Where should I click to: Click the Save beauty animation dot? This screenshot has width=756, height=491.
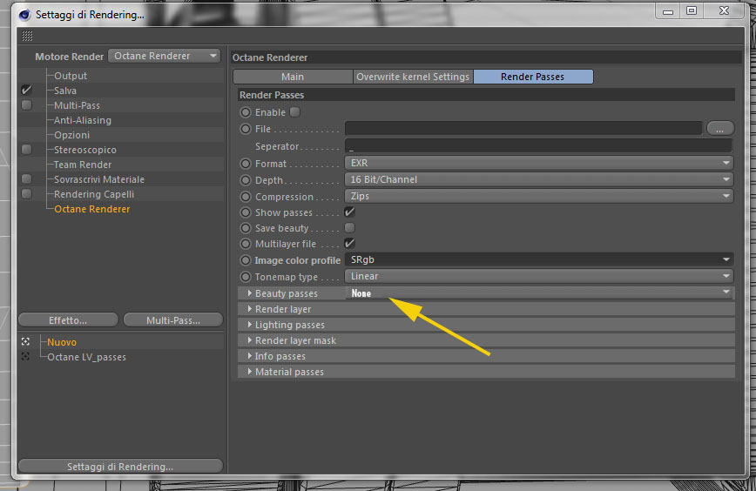[246, 228]
